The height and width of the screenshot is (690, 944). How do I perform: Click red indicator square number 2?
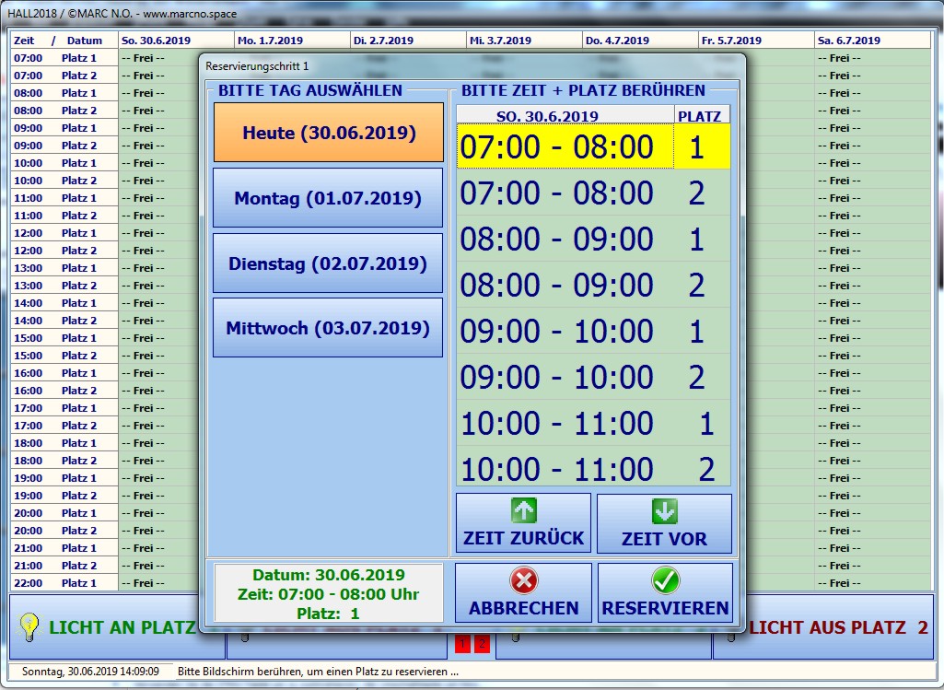[x=481, y=644]
